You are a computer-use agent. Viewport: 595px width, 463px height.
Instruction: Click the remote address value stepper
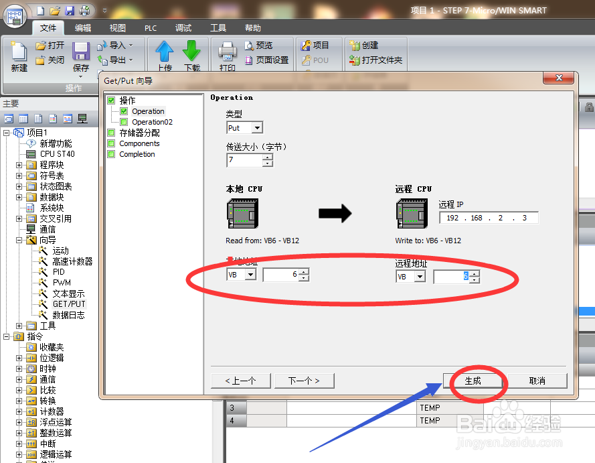point(475,277)
